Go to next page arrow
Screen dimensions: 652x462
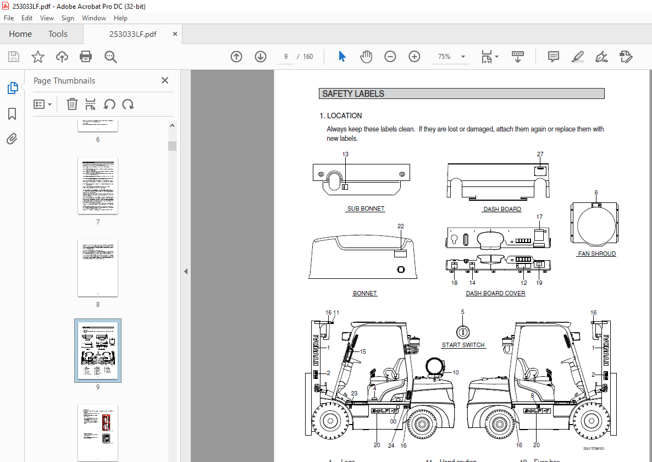click(261, 57)
